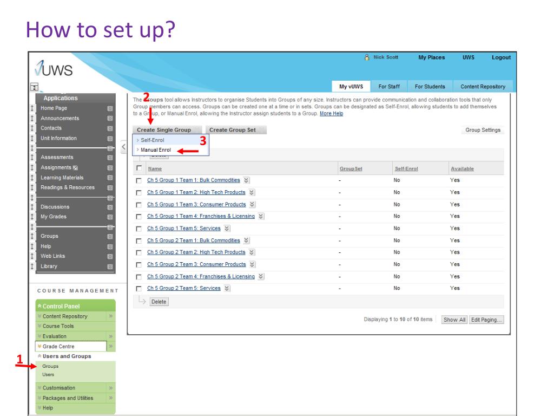The height and width of the screenshot is (416, 554).
Task: Open Groups under Users and Groups
Action: [x=50, y=366]
